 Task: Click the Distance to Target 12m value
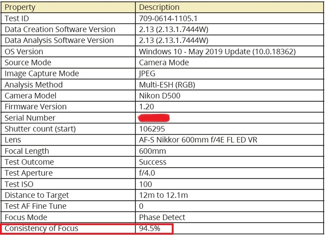tap(163, 195)
